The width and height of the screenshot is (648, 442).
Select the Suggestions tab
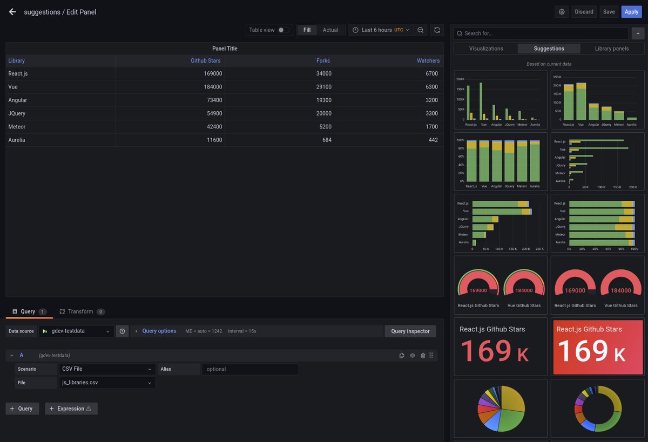tap(549, 49)
